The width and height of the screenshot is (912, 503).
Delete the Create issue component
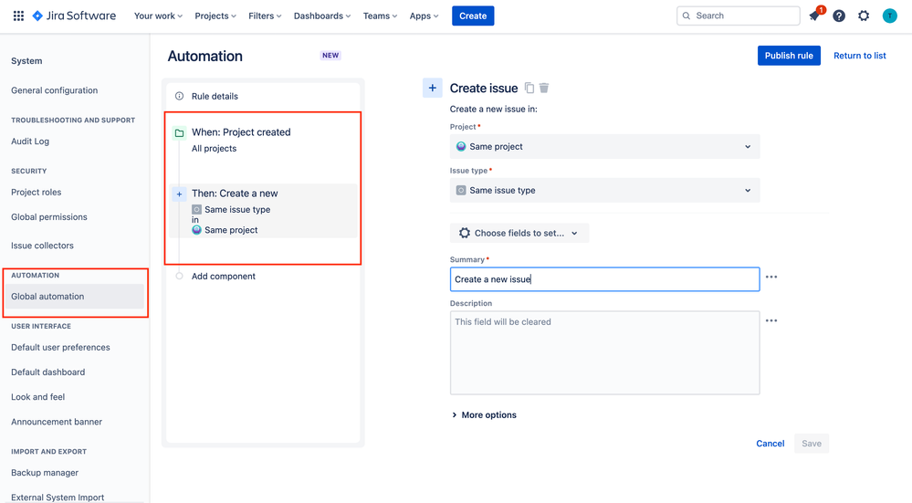[x=544, y=88]
